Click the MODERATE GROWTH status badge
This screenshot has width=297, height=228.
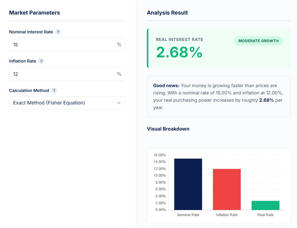click(258, 41)
